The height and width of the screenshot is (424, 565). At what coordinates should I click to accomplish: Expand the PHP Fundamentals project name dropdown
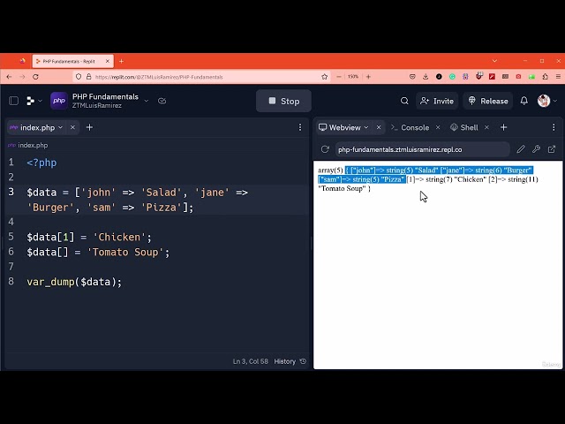tap(147, 101)
